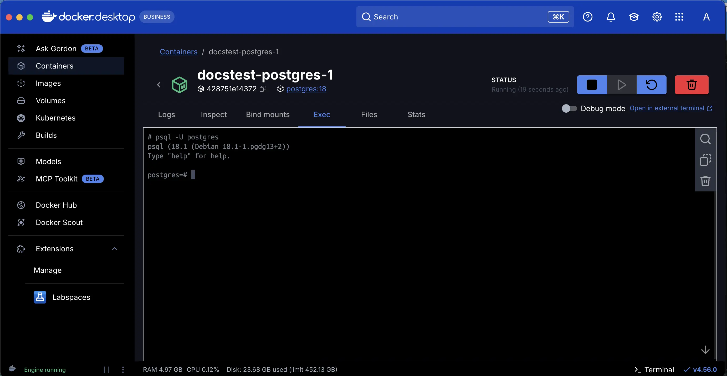727x376 pixels.
Task: Open the postgres:18 image details
Action: click(x=306, y=89)
